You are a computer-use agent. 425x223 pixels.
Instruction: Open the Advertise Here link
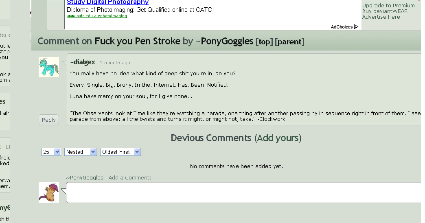point(381,17)
